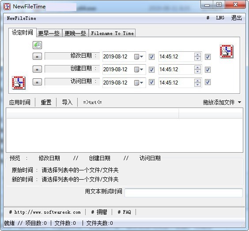This screenshot has height=231, width=249.
Task: Toggle the 访问日期 date checkbox
Action: [151, 82]
